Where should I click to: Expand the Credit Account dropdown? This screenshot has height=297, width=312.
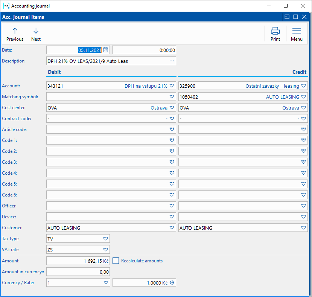[x=304, y=86]
